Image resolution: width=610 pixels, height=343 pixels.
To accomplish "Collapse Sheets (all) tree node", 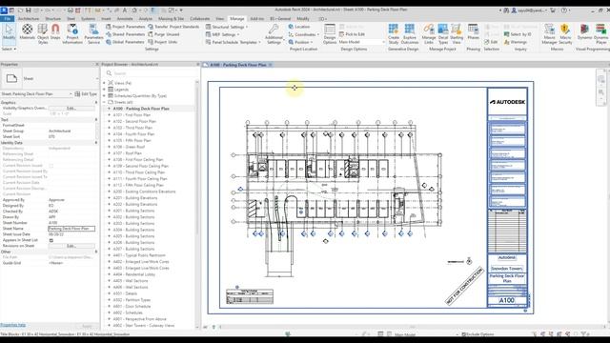I will pos(104,102).
